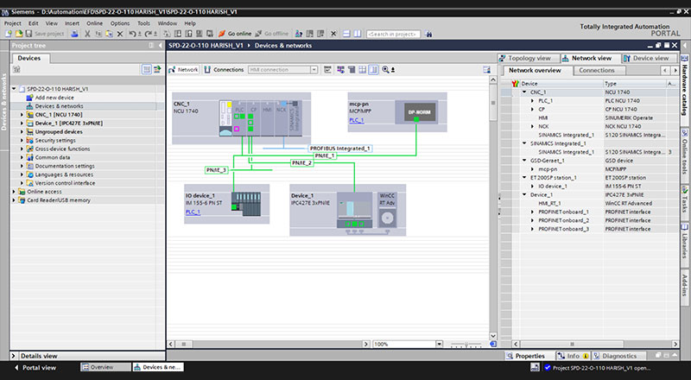Click the Zoom magnifier icon in network toolbar

[385, 70]
